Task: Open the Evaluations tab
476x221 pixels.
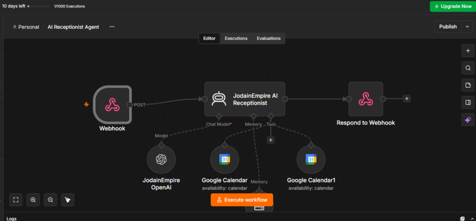Action: 269,39
